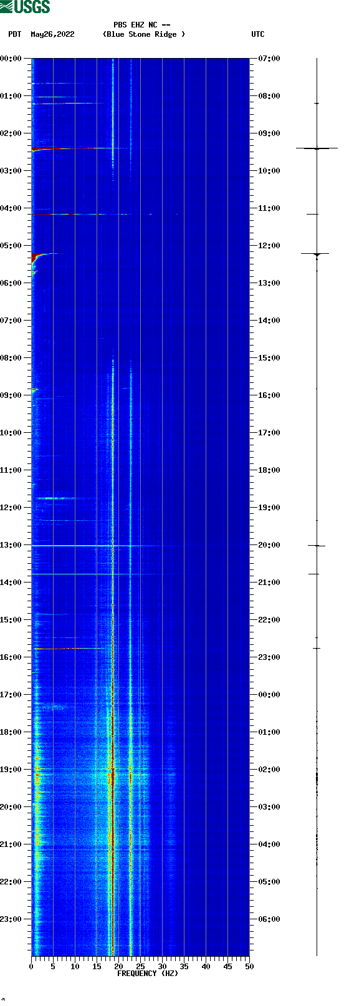Click the PDT time label '01:00'
Viewport: 344px width, 1006px height.
click(x=11, y=96)
